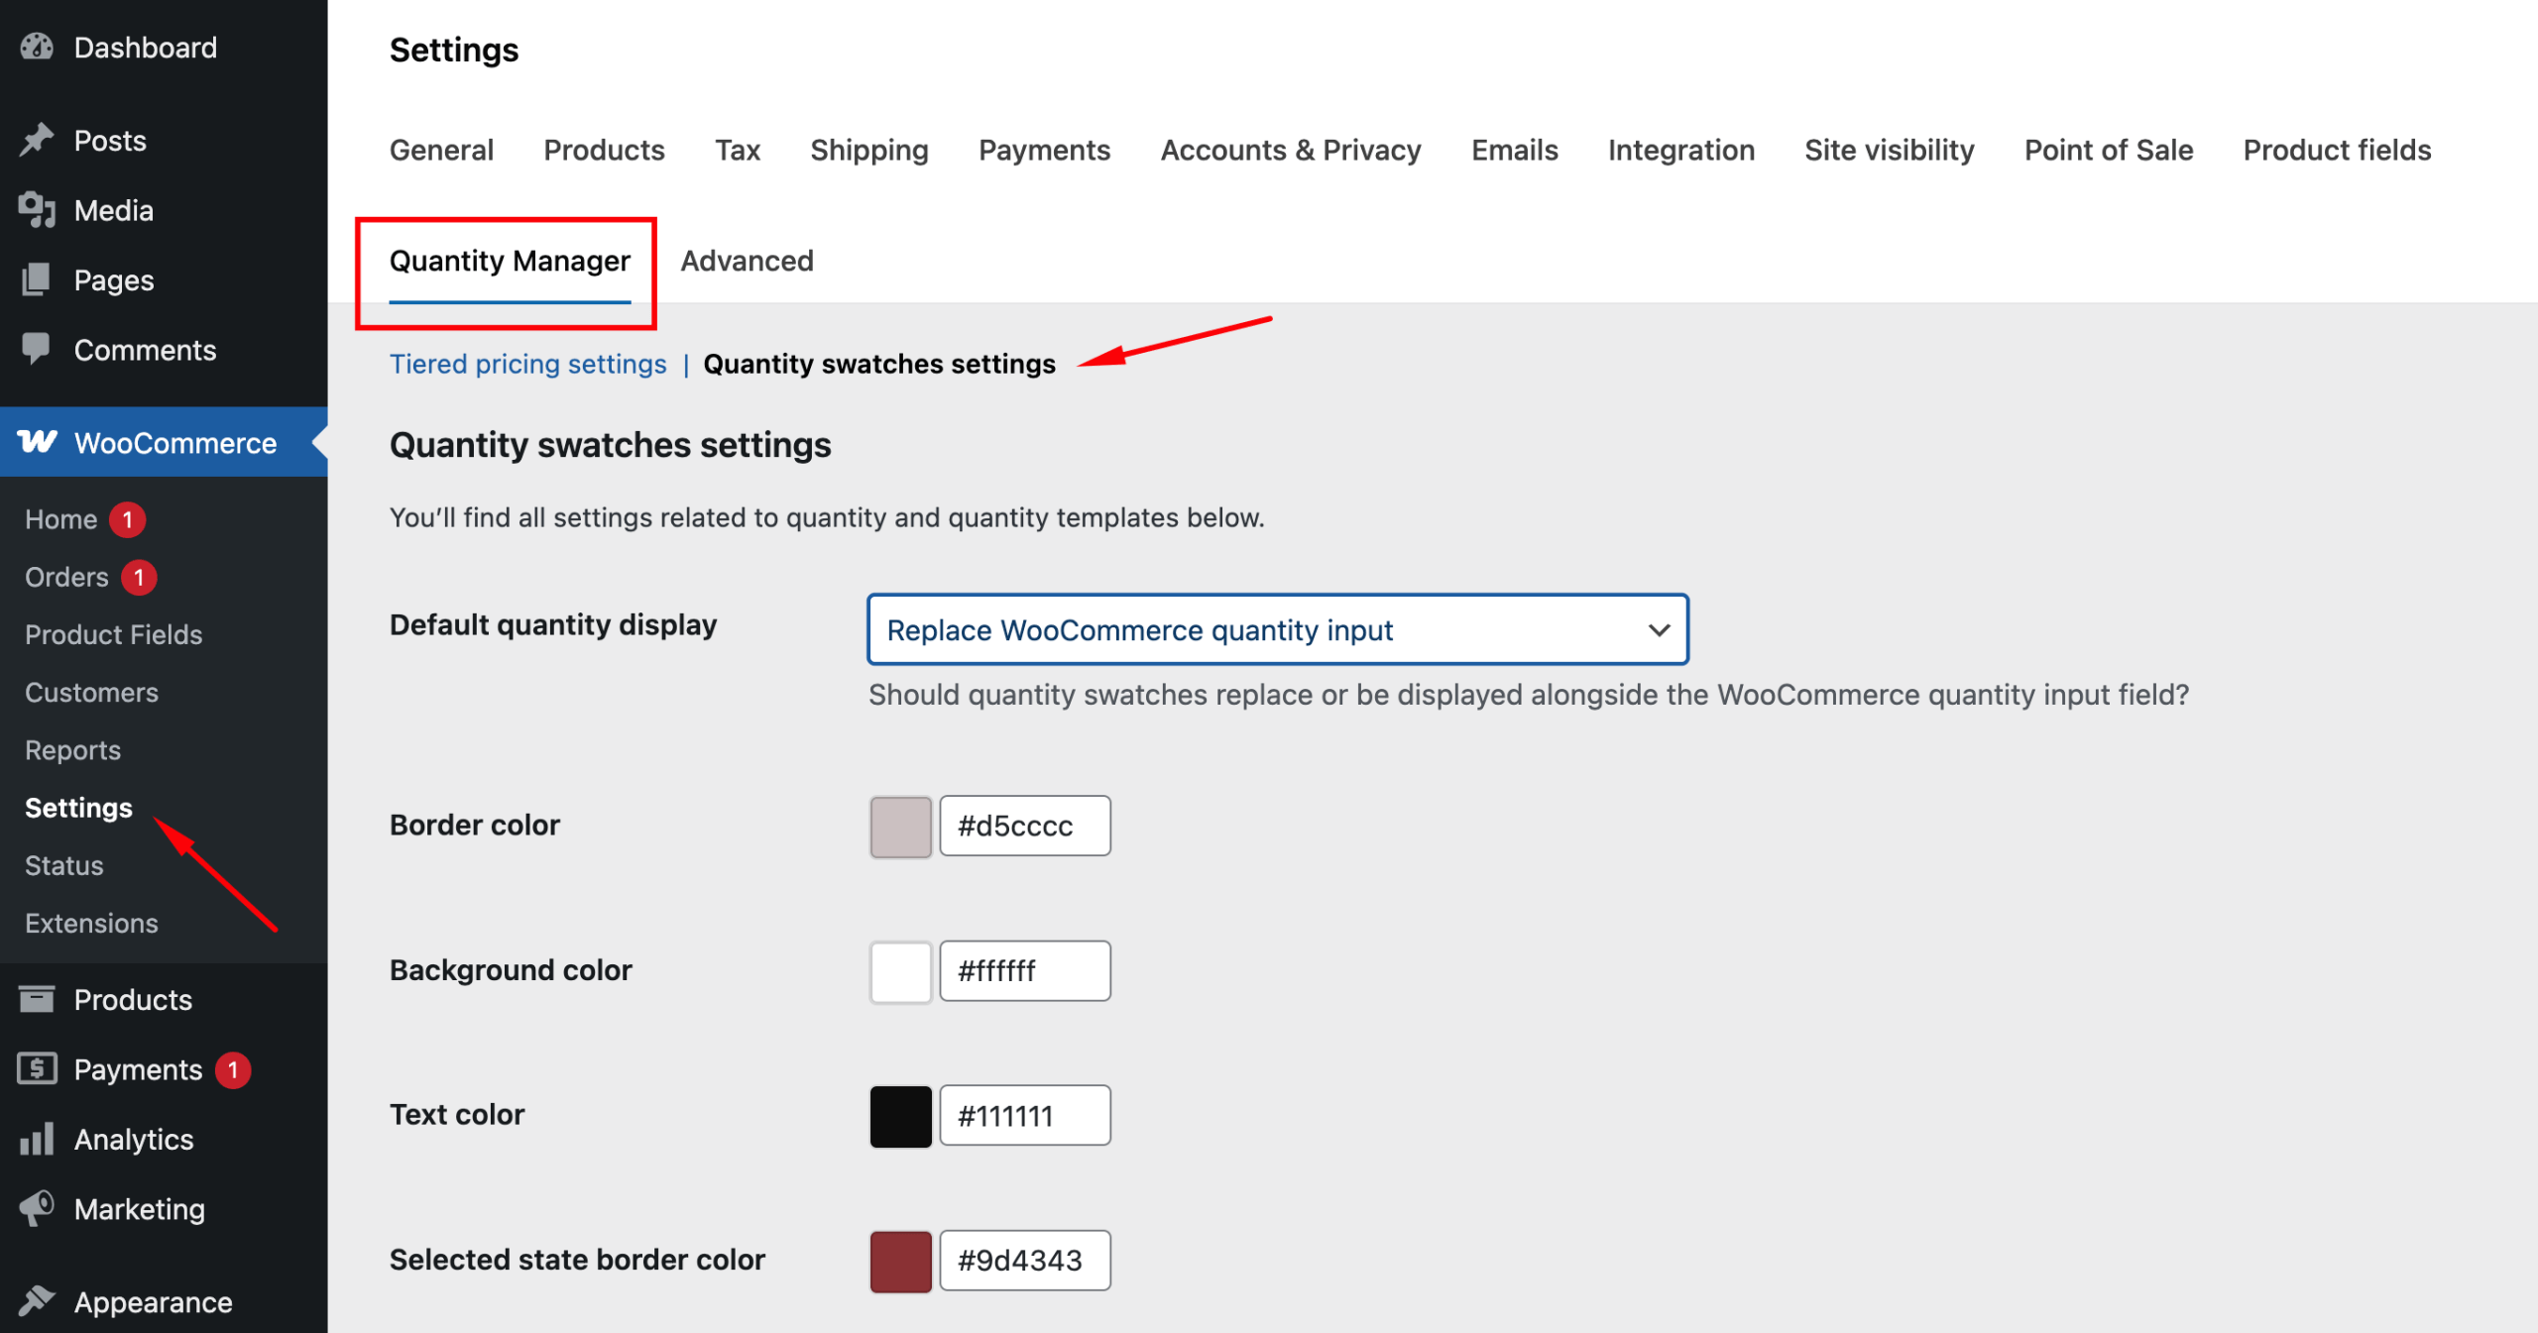
Task: Open the Emails settings tab
Action: pyautogui.click(x=1514, y=150)
